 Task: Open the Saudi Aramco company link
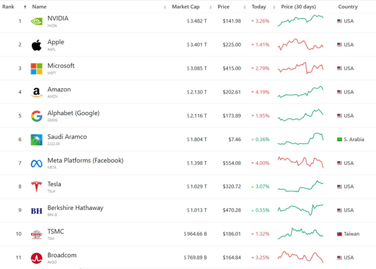tap(67, 136)
